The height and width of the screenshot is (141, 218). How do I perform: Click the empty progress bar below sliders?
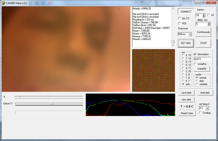point(49,112)
